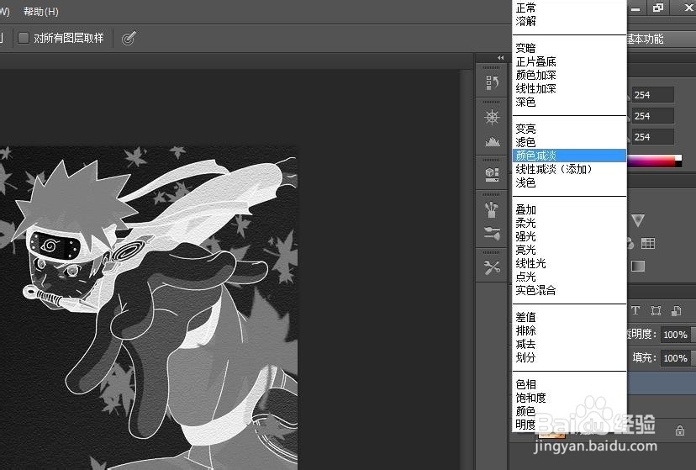Open the Navigator ship-wheel panel icon
The width and height of the screenshot is (696, 470).
(492, 117)
